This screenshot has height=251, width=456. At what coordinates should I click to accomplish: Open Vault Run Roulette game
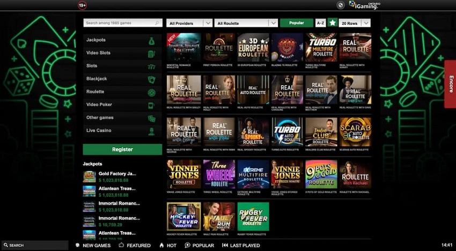[219, 216]
